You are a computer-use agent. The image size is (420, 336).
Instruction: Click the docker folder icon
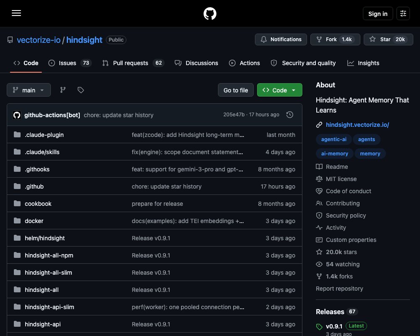tap(17, 220)
